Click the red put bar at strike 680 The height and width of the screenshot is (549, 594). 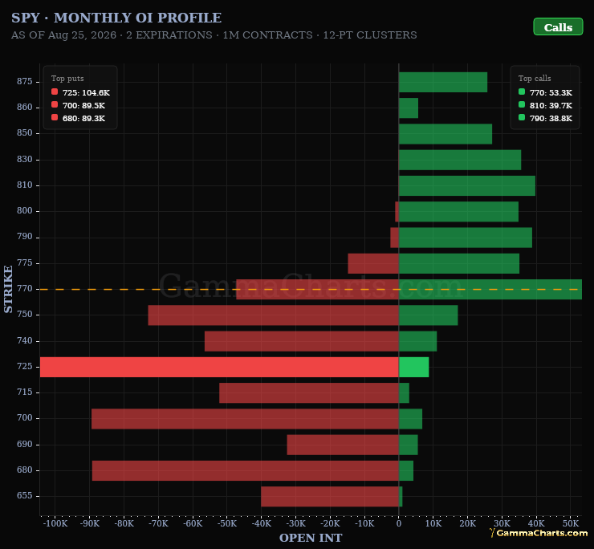[x=246, y=470]
